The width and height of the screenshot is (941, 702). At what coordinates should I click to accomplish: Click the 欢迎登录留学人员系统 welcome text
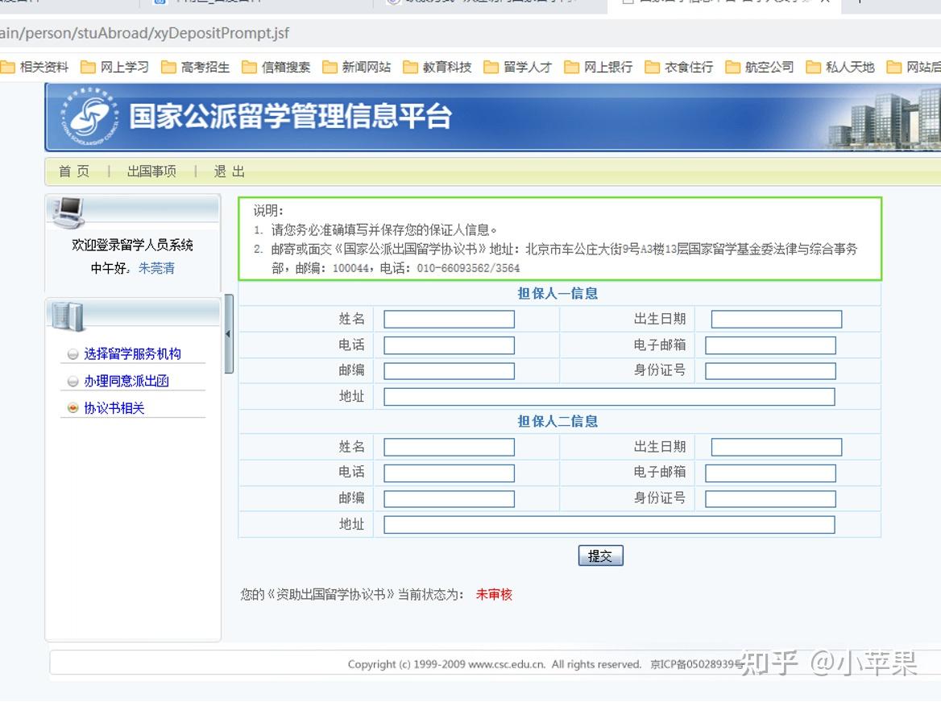point(133,245)
